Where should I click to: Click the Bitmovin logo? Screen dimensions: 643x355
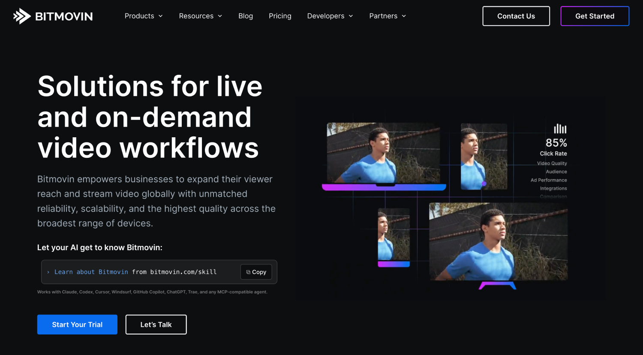[x=53, y=16]
